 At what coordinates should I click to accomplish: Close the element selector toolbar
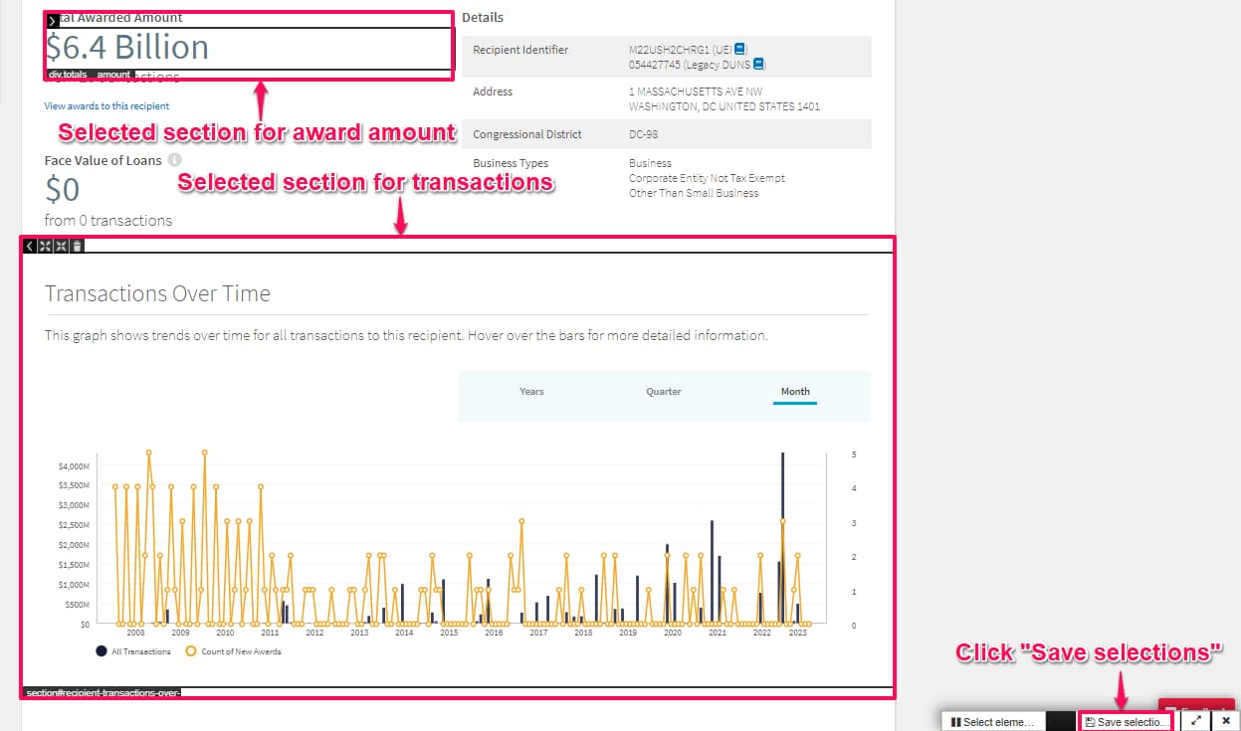1226,721
